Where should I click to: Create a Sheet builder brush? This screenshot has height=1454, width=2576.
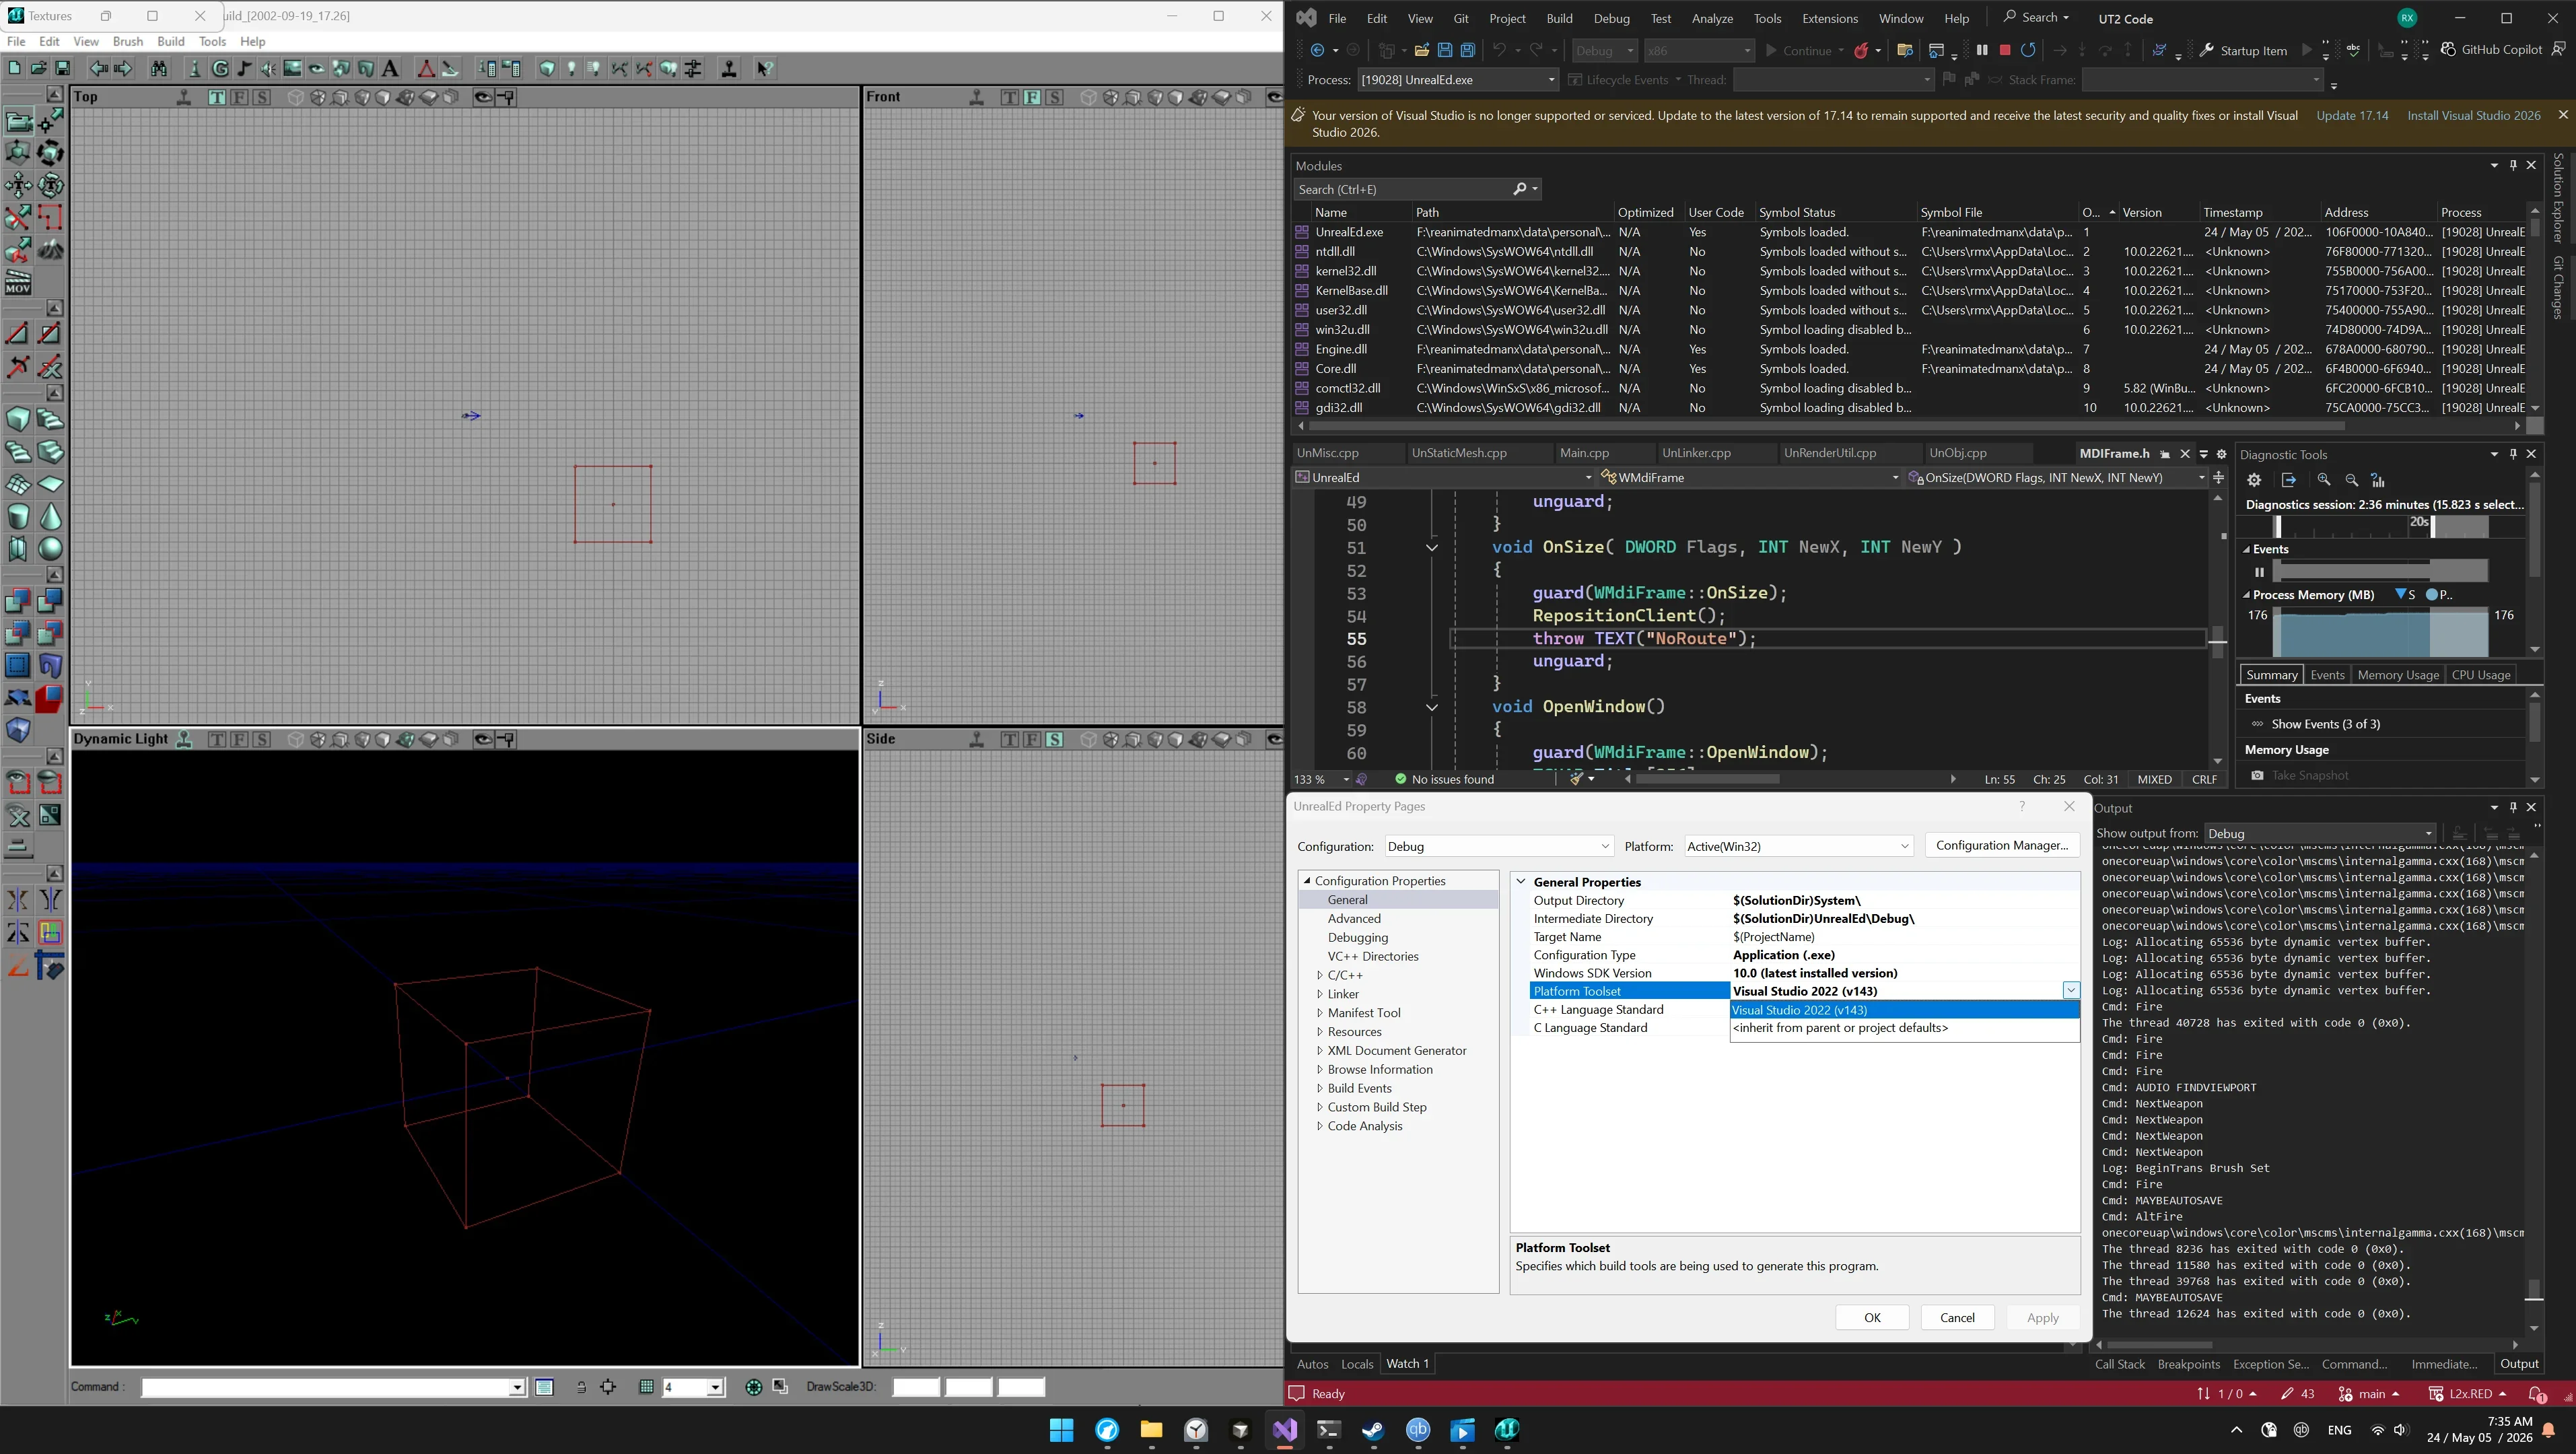(x=51, y=484)
